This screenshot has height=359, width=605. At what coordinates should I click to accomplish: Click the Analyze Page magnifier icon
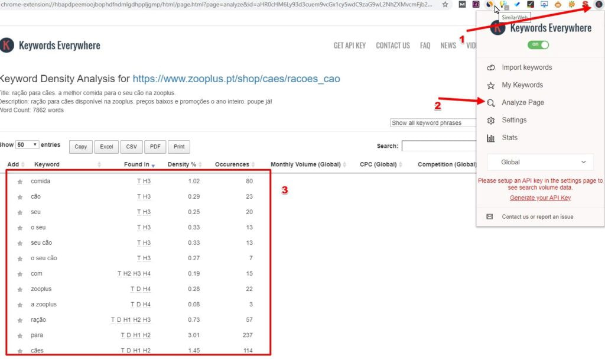point(491,103)
